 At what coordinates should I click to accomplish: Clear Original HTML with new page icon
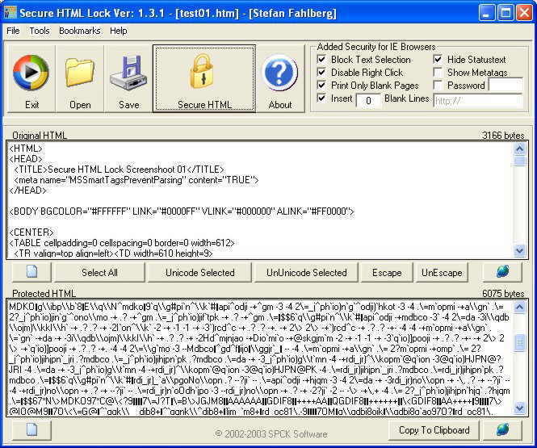click(31, 272)
